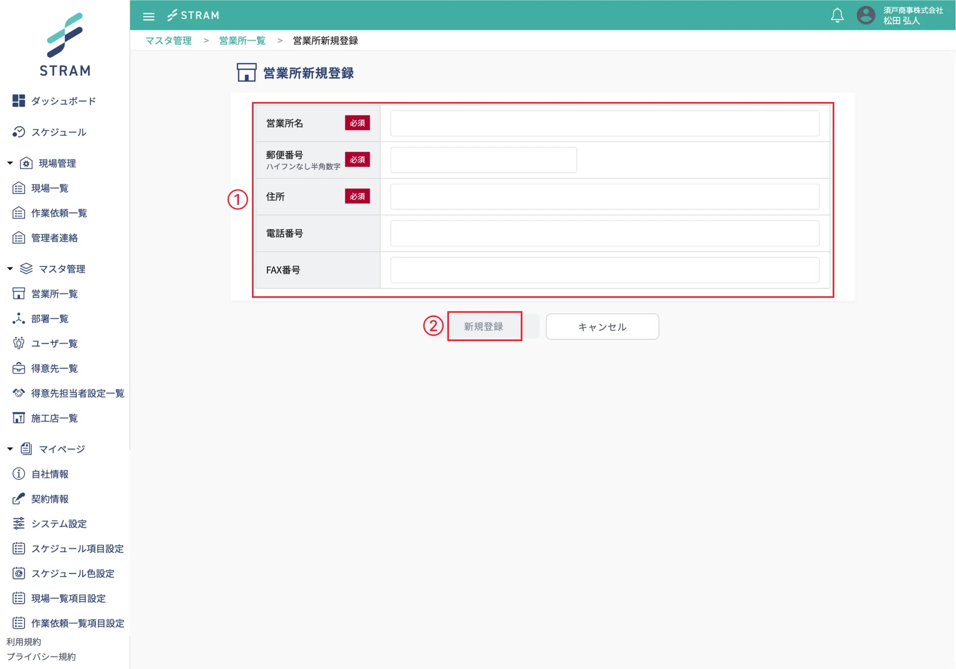Viewport: 956px width, 669px height.
Task: Click 営業所一覧 breadcrumb link
Action: tap(242, 41)
